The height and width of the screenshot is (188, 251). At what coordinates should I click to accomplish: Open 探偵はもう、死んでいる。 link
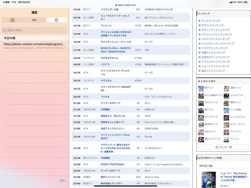(x=113, y=116)
